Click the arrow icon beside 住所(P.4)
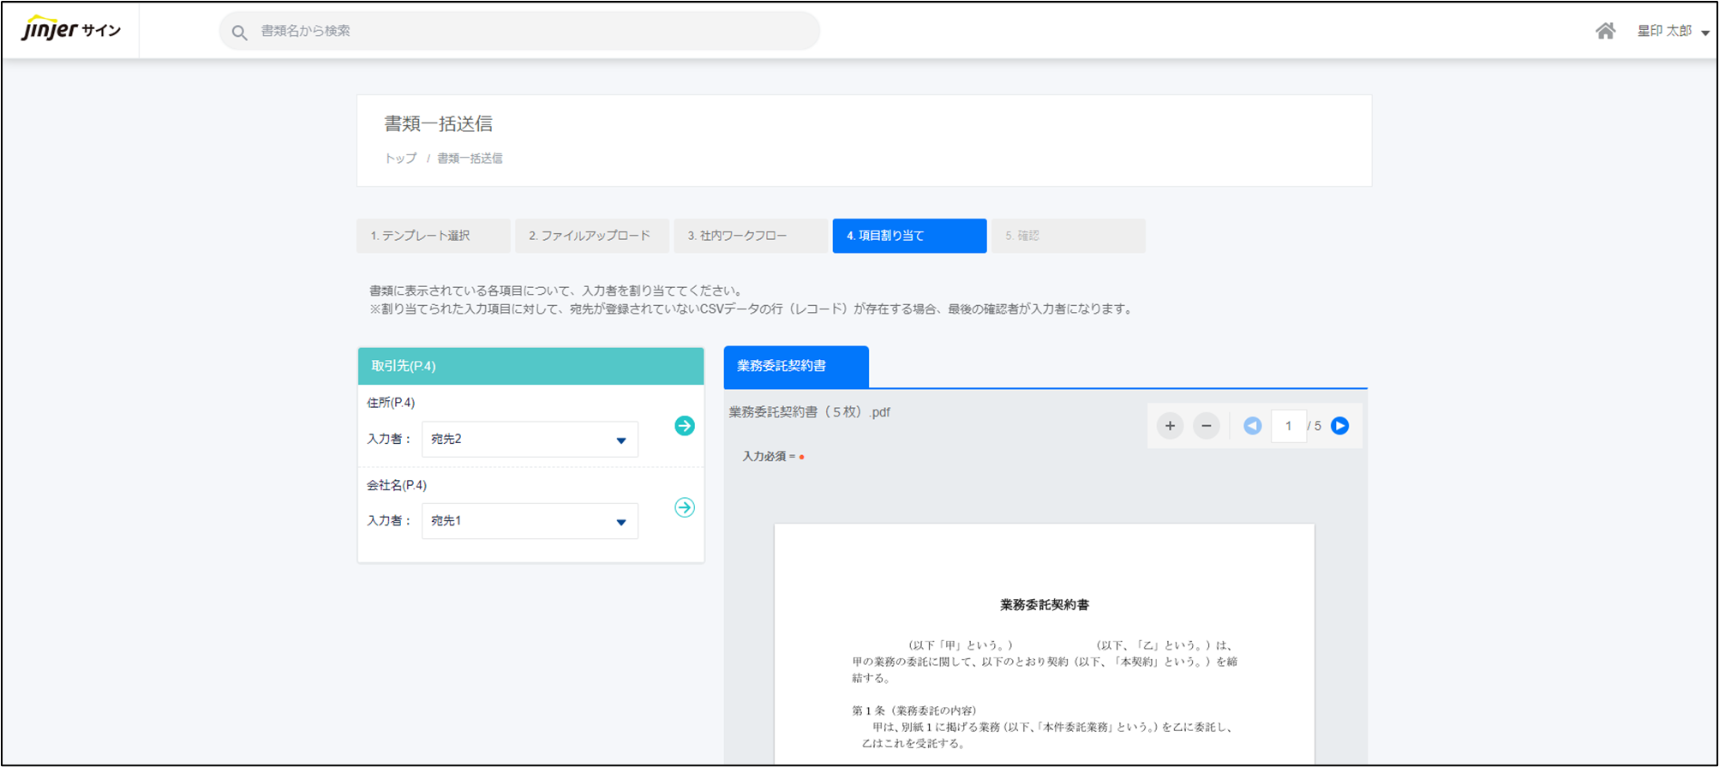Screen dimensions: 1719x767 pos(684,426)
